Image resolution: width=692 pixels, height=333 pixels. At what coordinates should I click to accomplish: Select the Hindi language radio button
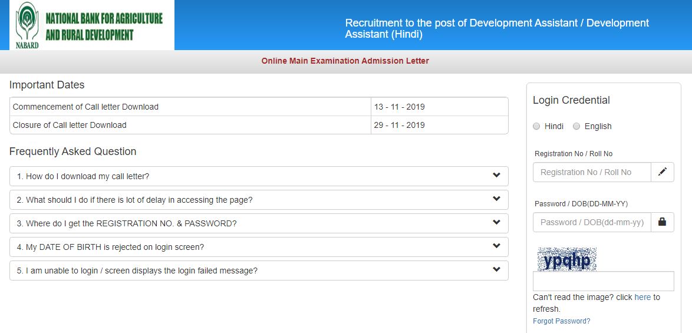536,126
